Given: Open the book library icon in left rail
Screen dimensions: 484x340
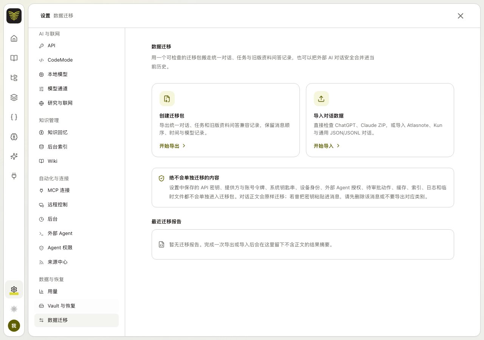Looking at the screenshot, I should (x=14, y=58).
